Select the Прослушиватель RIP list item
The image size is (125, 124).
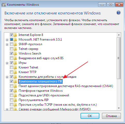[x=34, y=100]
